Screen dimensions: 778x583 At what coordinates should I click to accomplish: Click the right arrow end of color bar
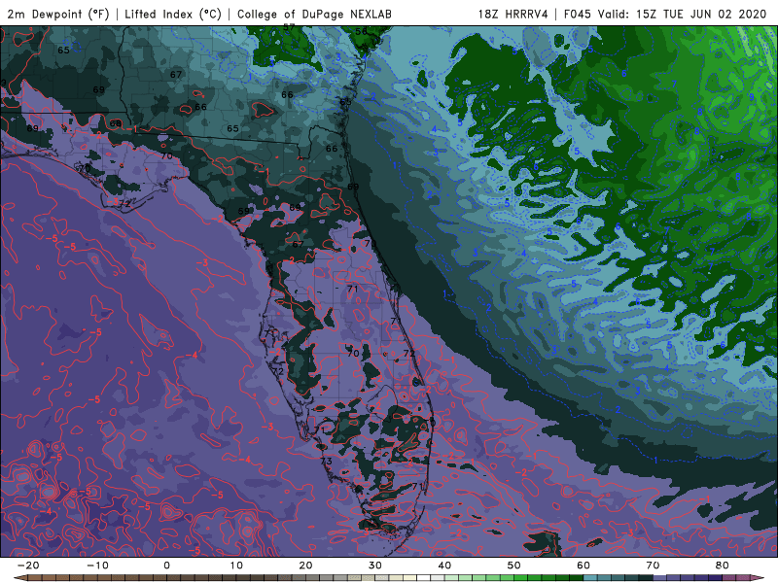click(x=759, y=578)
